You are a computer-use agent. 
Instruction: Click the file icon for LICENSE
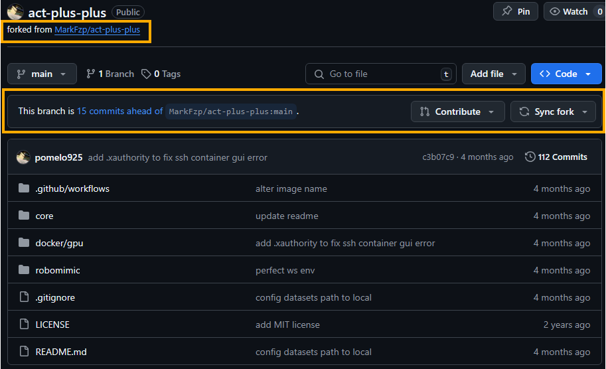pyautogui.click(x=24, y=324)
